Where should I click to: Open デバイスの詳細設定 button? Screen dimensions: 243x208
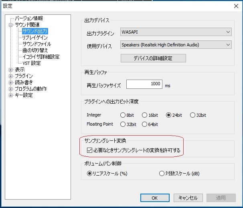tap(153, 58)
